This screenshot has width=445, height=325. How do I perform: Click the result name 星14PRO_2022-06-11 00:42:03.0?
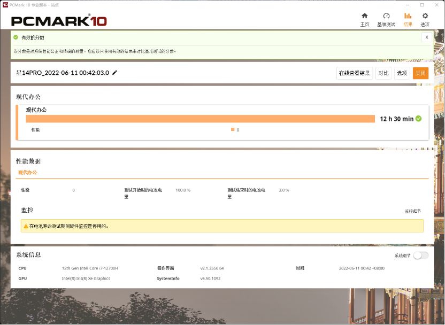[x=63, y=73]
